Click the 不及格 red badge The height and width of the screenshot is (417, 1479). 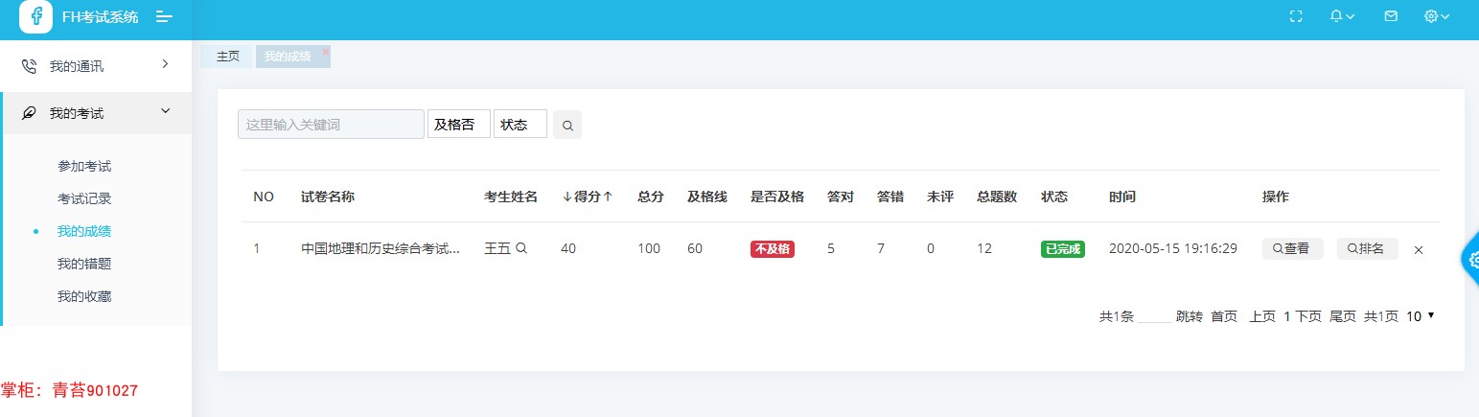tap(773, 249)
